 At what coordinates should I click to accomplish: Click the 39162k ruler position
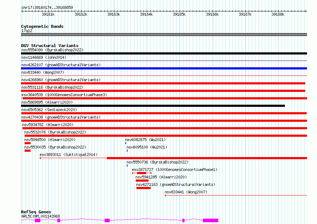click(x=81, y=14)
